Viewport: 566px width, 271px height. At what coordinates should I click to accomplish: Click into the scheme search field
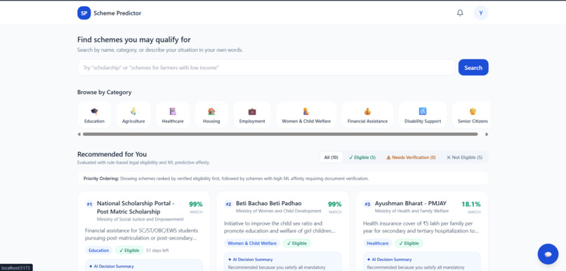click(x=266, y=67)
